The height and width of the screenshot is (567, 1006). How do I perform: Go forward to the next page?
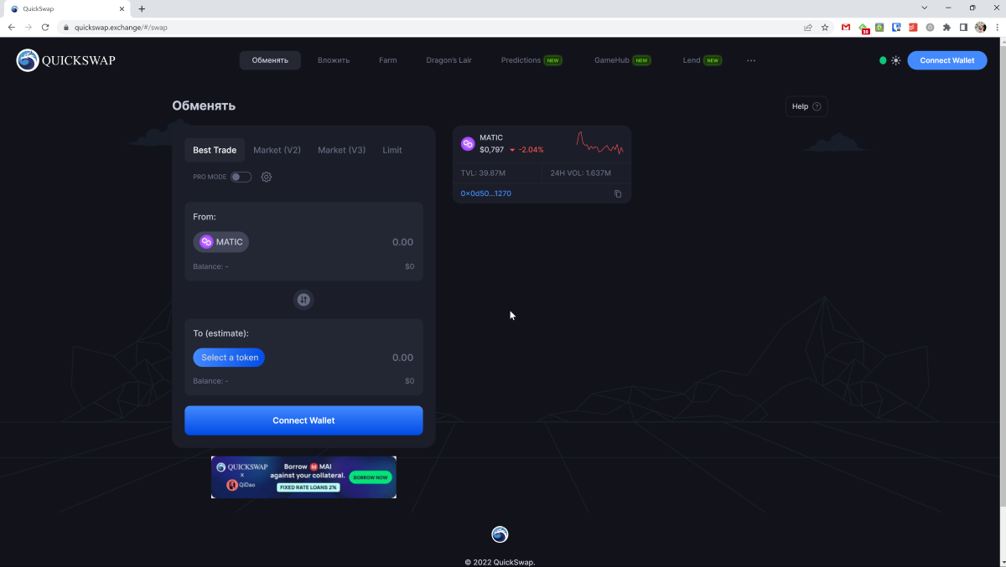click(x=29, y=28)
